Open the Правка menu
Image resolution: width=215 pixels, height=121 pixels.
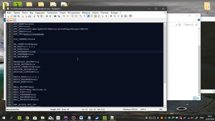tap(17, 13)
